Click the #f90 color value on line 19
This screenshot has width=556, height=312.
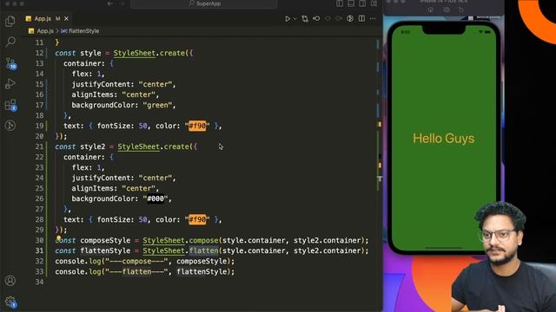click(x=197, y=126)
